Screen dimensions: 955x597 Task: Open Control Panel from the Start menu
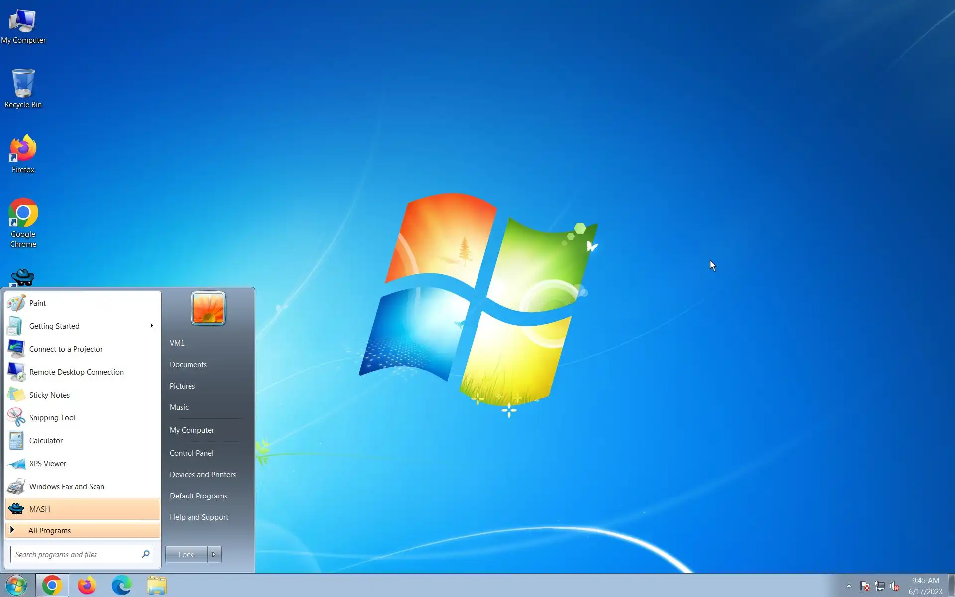191,453
